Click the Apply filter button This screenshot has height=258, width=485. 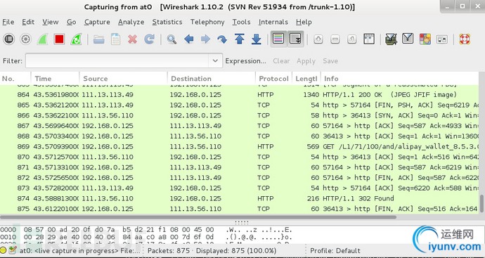[x=306, y=61]
